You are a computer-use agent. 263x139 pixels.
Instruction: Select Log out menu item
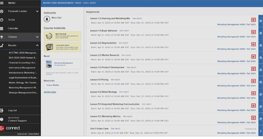coord(12,110)
